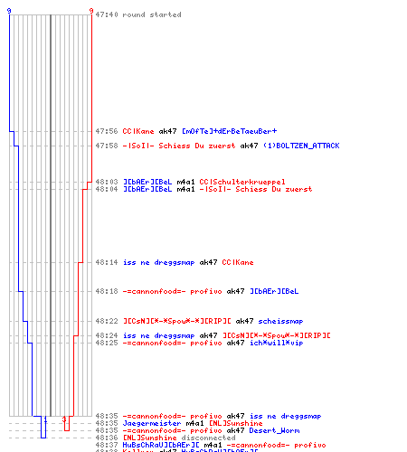Click the 47:58 timestamp
The width and height of the screenshot is (407, 452).
(107, 146)
